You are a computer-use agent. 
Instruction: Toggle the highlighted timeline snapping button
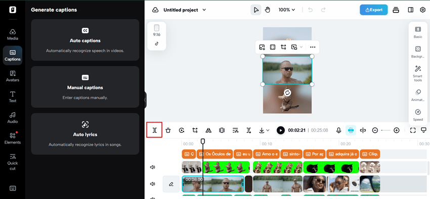pyautogui.click(x=351, y=130)
